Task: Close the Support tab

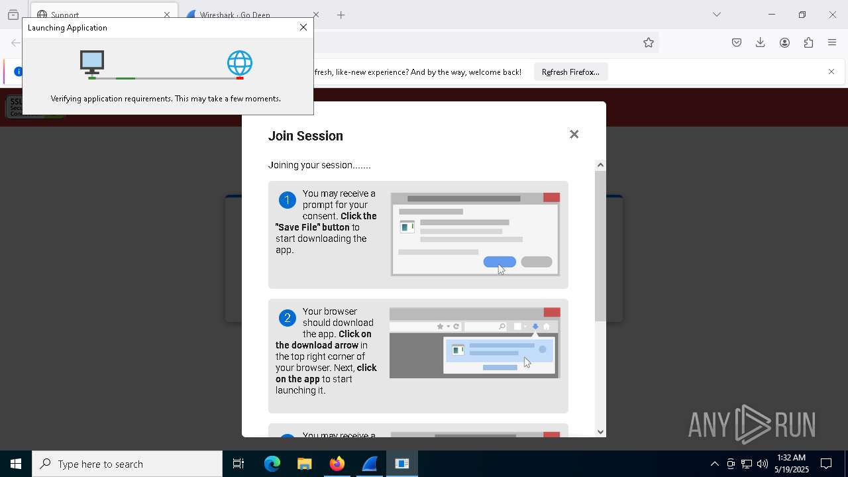Action: [167, 15]
